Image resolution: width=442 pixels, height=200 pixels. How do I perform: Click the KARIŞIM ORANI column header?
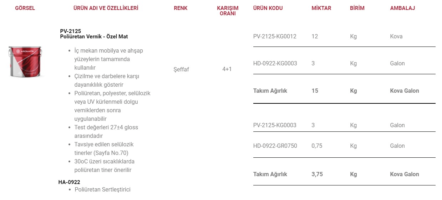click(x=228, y=11)
